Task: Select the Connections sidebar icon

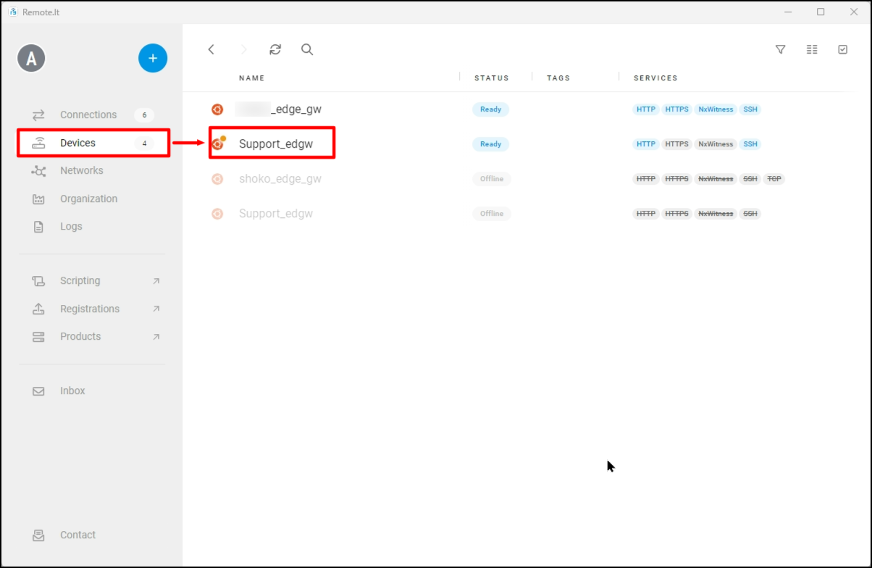Action: click(x=38, y=114)
